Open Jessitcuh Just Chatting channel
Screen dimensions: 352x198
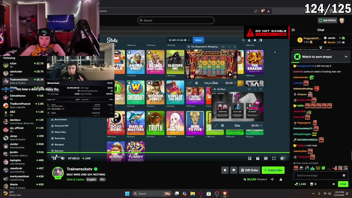click(x=23, y=170)
